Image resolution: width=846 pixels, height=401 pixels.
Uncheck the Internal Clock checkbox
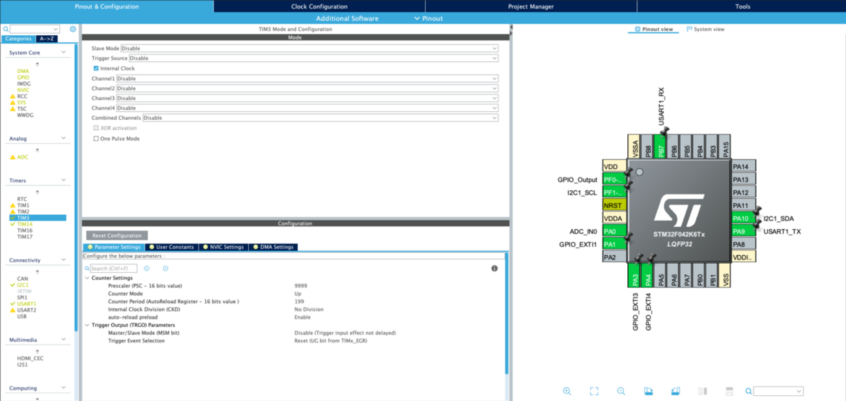click(x=96, y=68)
